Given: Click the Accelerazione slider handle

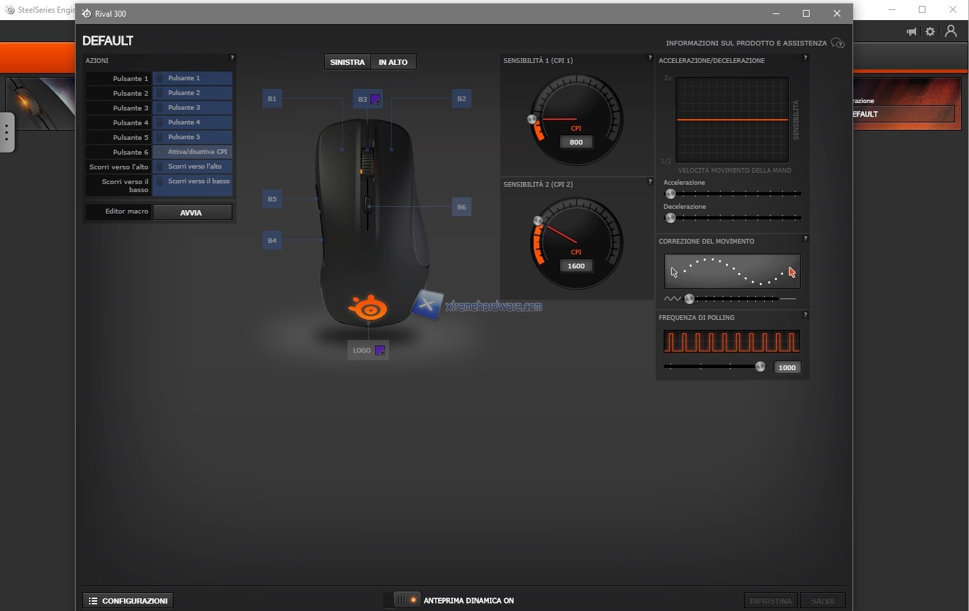Looking at the screenshot, I should point(670,194).
